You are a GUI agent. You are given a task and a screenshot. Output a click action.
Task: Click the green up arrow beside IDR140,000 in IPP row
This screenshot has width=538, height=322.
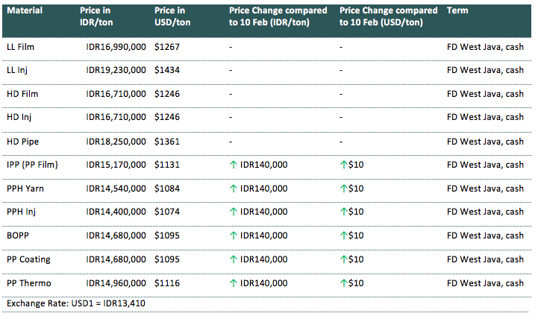point(233,165)
